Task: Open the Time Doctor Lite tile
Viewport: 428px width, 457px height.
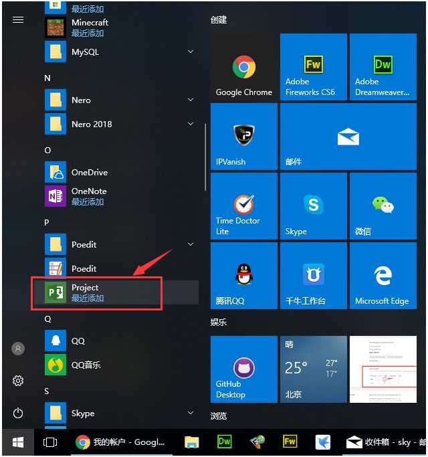Action: [x=243, y=206]
